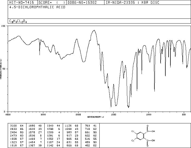Select the 1252 peak table entry
Screen dimensions: 191x148
pyautogui.click(x=53, y=139)
